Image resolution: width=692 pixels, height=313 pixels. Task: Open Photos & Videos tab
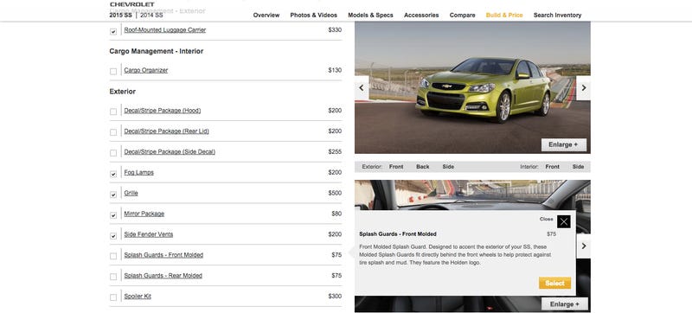pyautogui.click(x=313, y=15)
